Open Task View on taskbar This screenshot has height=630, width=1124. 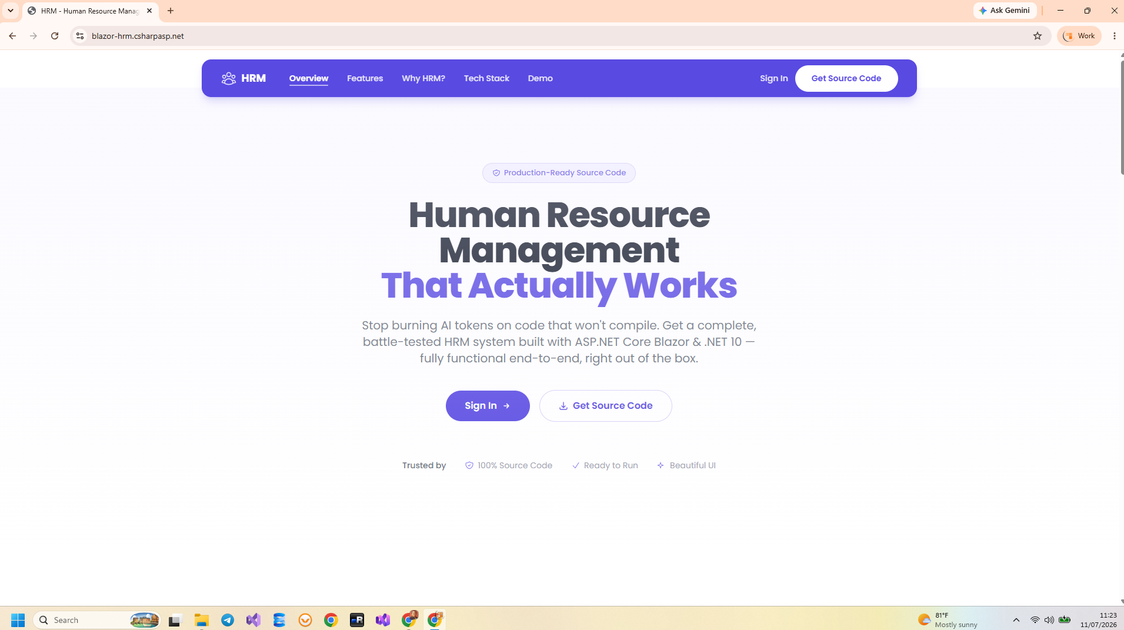(x=175, y=620)
